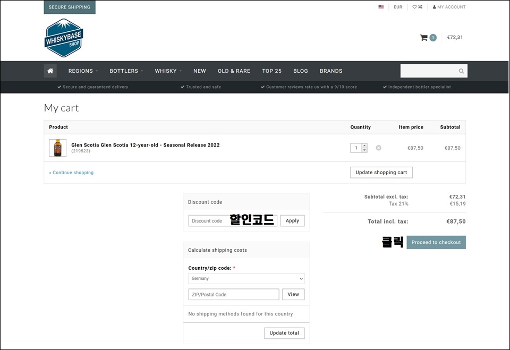
Task: Decrease quantity with the down arrow
Action: [x=364, y=150]
